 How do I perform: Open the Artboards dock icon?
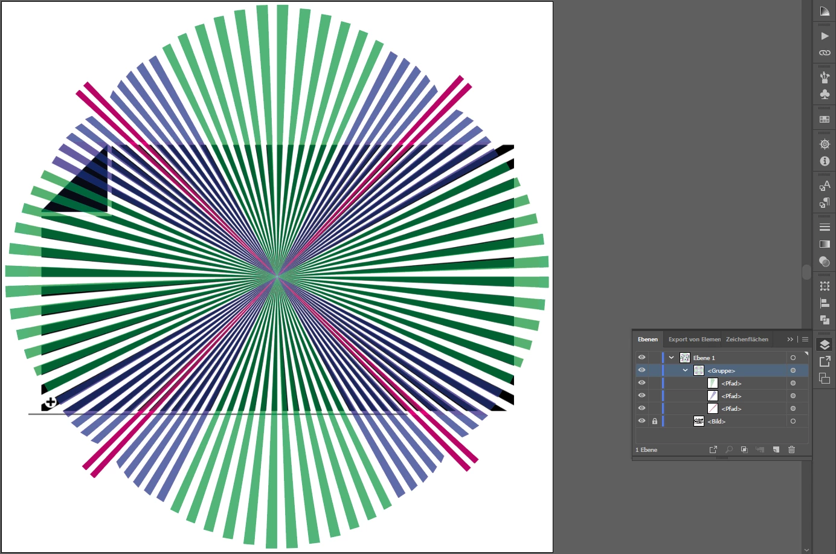coord(825,378)
